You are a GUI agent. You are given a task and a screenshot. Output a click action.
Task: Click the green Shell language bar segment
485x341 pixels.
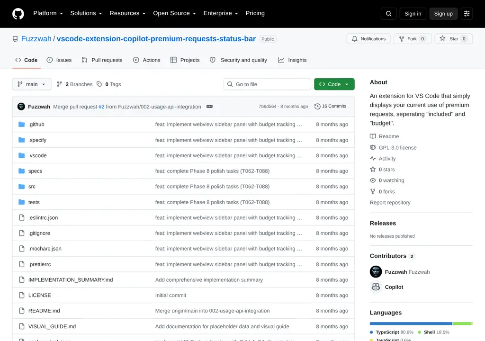point(461,323)
